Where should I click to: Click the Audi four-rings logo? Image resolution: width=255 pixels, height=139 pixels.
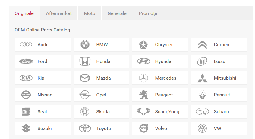[26, 45]
